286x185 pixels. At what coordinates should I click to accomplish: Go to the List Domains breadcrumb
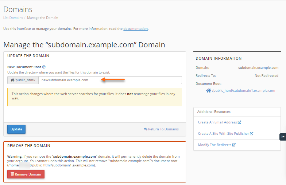(x=13, y=18)
